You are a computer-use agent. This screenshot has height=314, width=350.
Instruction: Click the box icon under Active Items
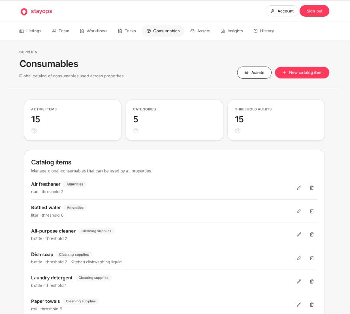pyautogui.click(x=34, y=131)
